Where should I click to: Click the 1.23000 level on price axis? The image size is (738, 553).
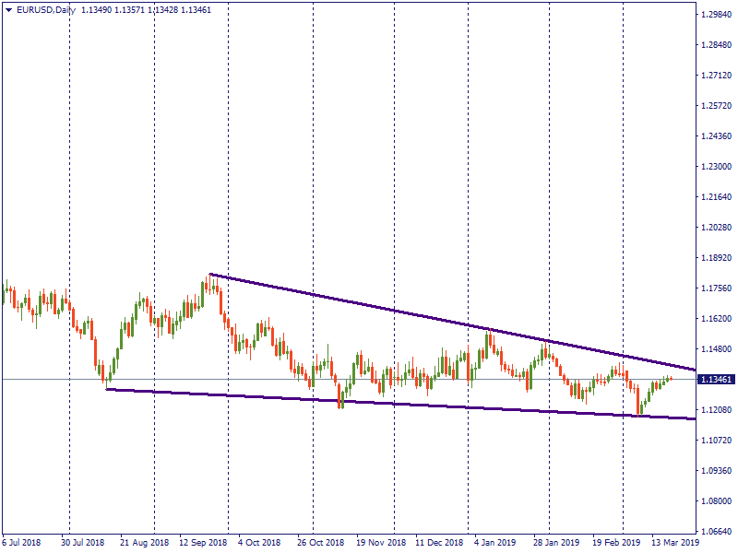(716, 167)
